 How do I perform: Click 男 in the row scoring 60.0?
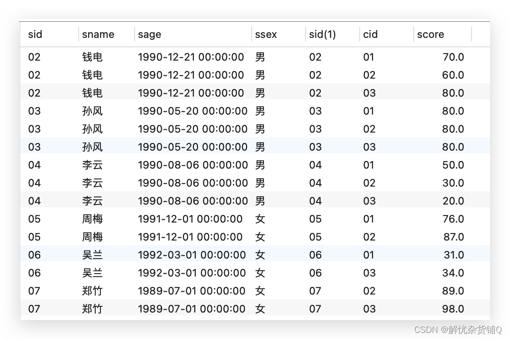[260, 75]
